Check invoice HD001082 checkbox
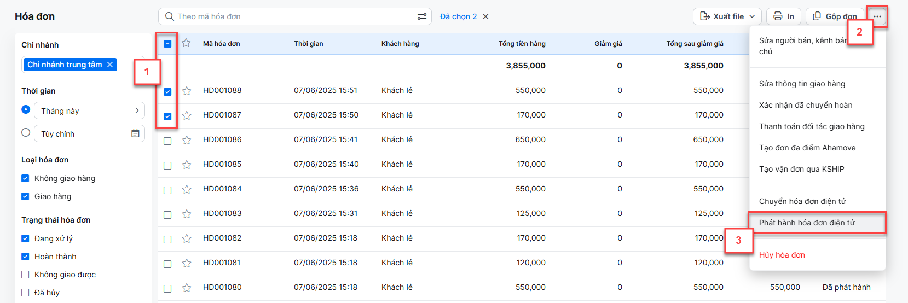 coord(167,240)
